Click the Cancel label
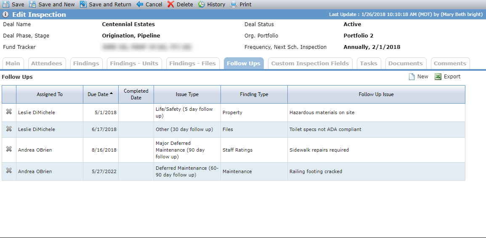The image size is (486, 238). click(x=154, y=4)
